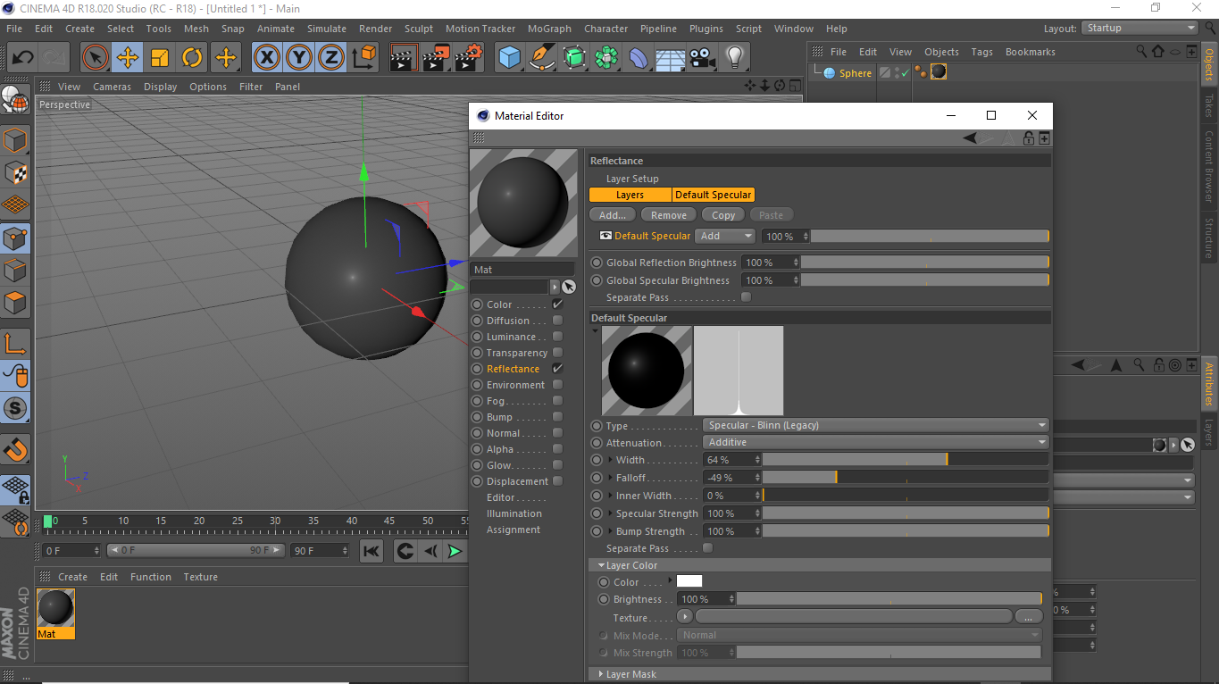The image size is (1219, 684).
Task: Open Edit Render Settings icon
Action: coord(469,58)
